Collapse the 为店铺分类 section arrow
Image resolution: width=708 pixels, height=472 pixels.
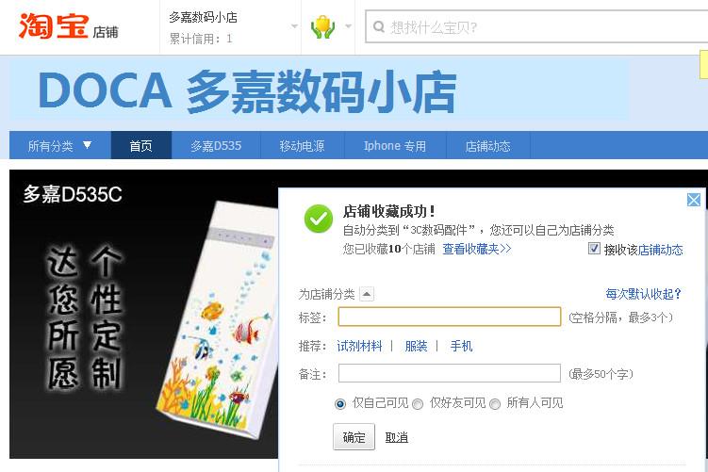click(x=367, y=294)
